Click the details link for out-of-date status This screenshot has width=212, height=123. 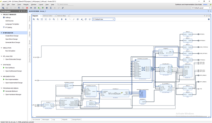coord(205,4)
